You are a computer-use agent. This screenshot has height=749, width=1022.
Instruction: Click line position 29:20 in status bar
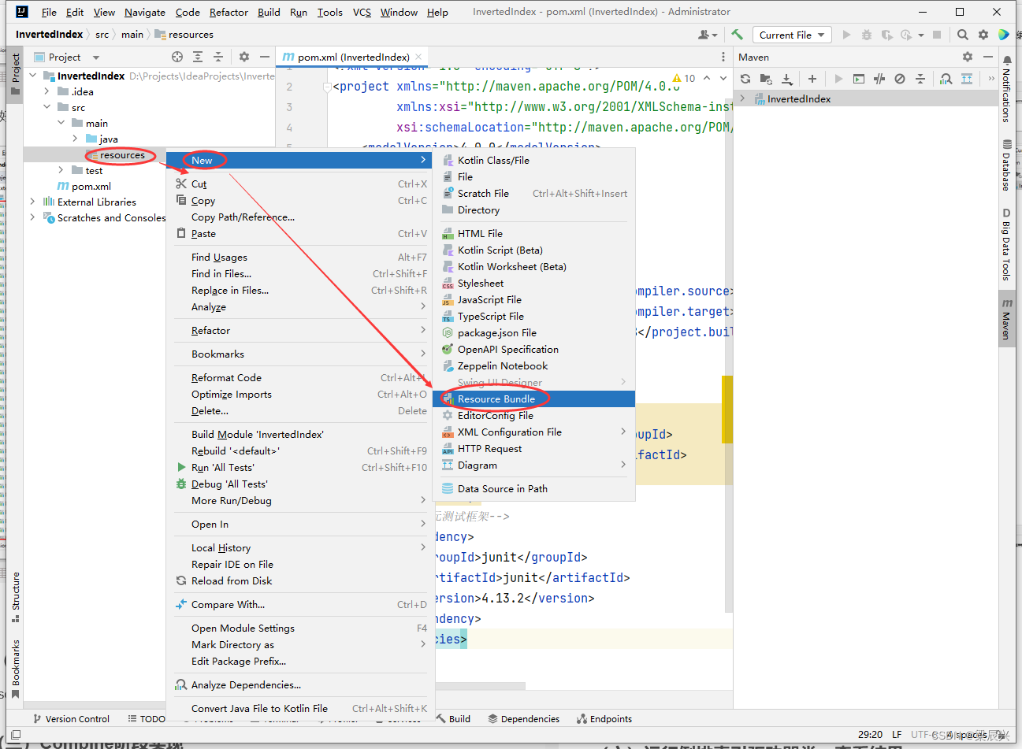870,734
